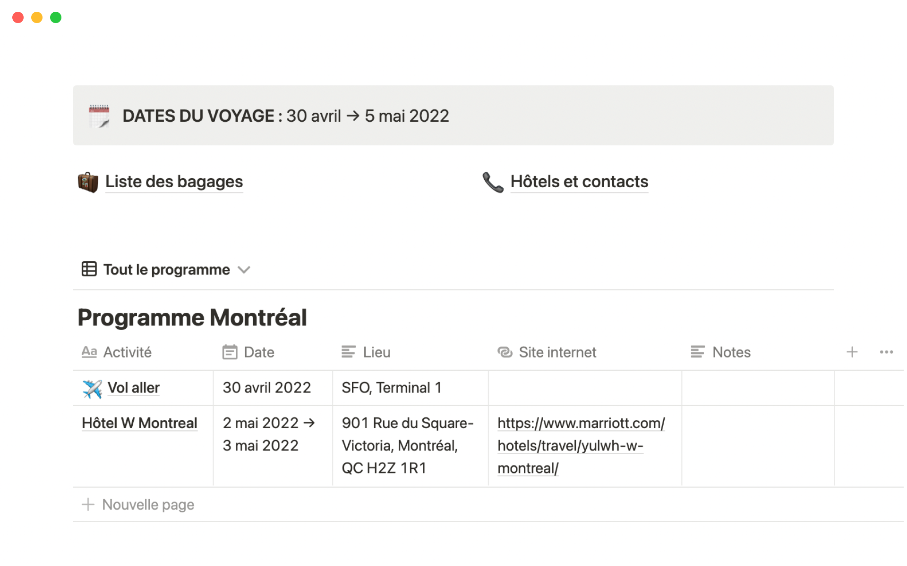Screen dimensions: 907x566
Task: Open the Hôtels et contacts page link
Action: point(579,182)
